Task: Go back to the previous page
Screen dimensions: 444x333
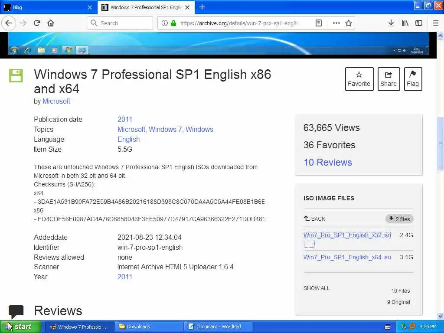Action: coord(9,23)
